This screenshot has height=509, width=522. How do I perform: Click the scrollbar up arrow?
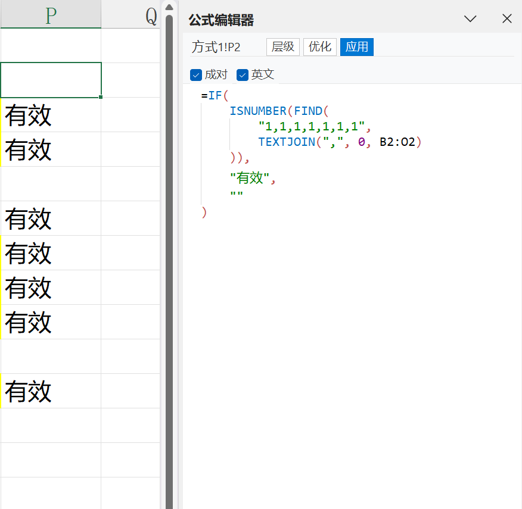[x=169, y=7]
